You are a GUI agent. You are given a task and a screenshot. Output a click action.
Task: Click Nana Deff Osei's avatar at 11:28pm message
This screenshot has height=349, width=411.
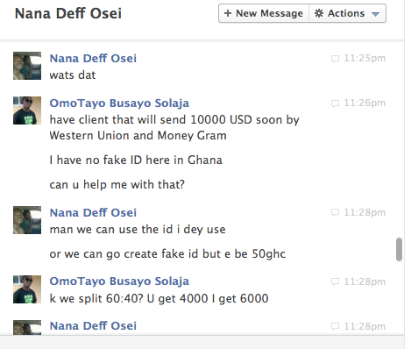[x=27, y=220]
